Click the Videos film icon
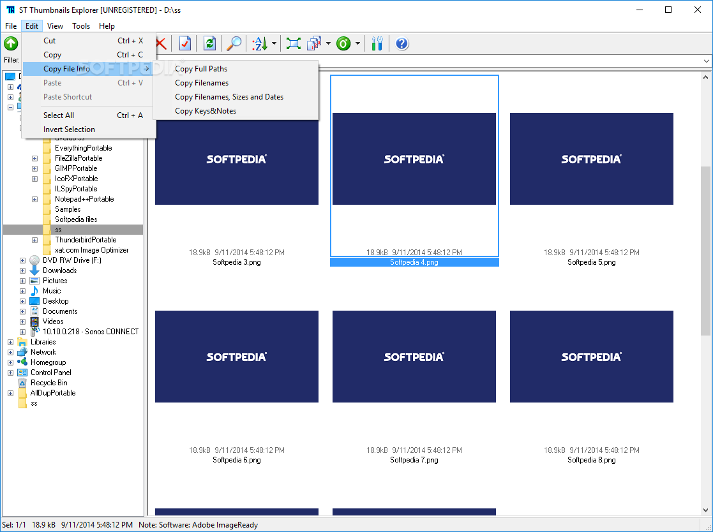Image resolution: width=713 pixels, height=532 pixels. pos(34,321)
